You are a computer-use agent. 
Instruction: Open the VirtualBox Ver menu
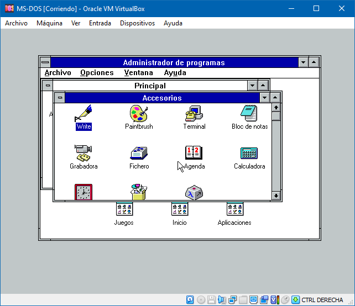[x=76, y=23]
